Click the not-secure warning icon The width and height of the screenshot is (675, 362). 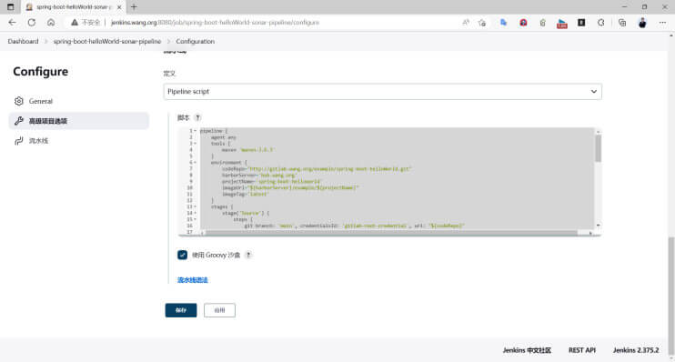[75, 23]
